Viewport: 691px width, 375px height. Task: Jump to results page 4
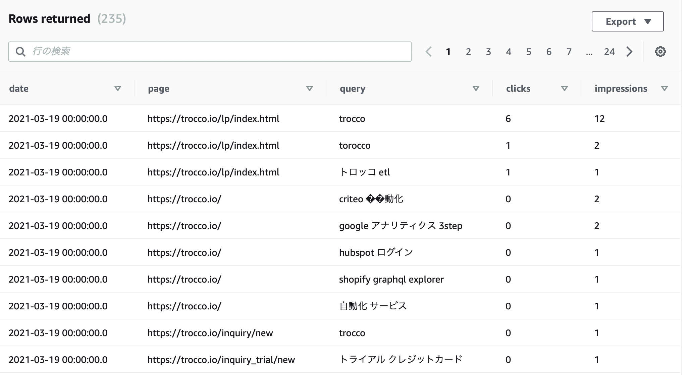pos(509,52)
